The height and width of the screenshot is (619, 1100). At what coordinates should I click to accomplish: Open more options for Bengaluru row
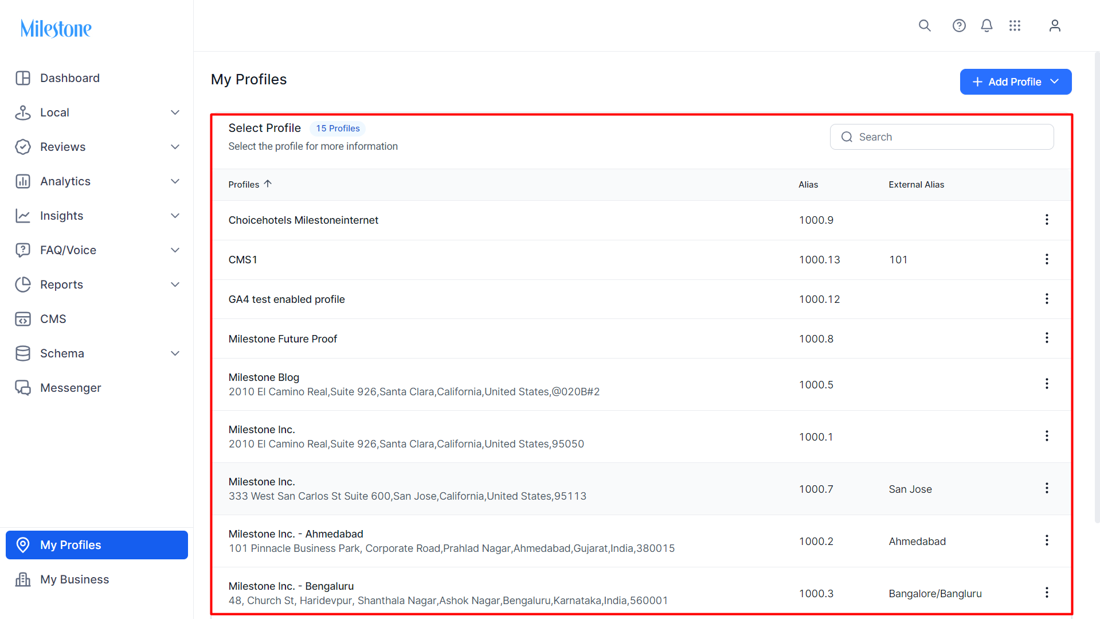tap(1047, 593)
